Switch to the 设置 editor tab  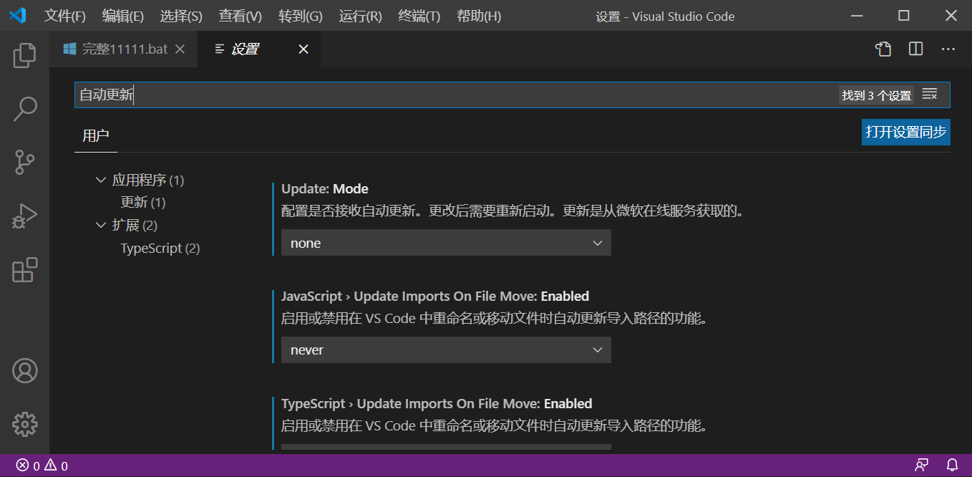point(258,49)
